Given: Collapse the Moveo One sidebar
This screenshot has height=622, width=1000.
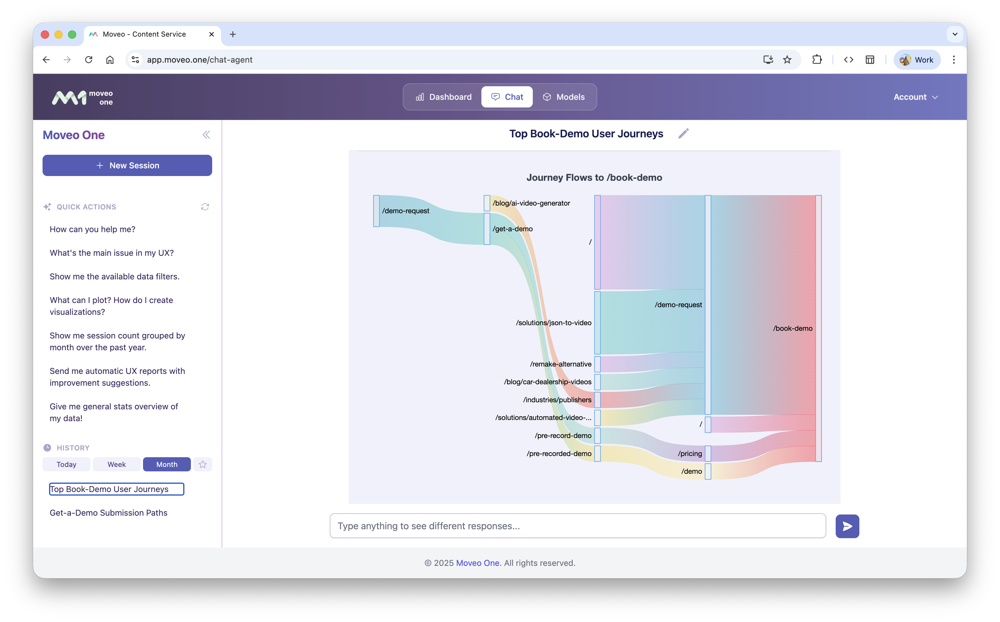Looking at the screenshot, I should tap(207, 134).
